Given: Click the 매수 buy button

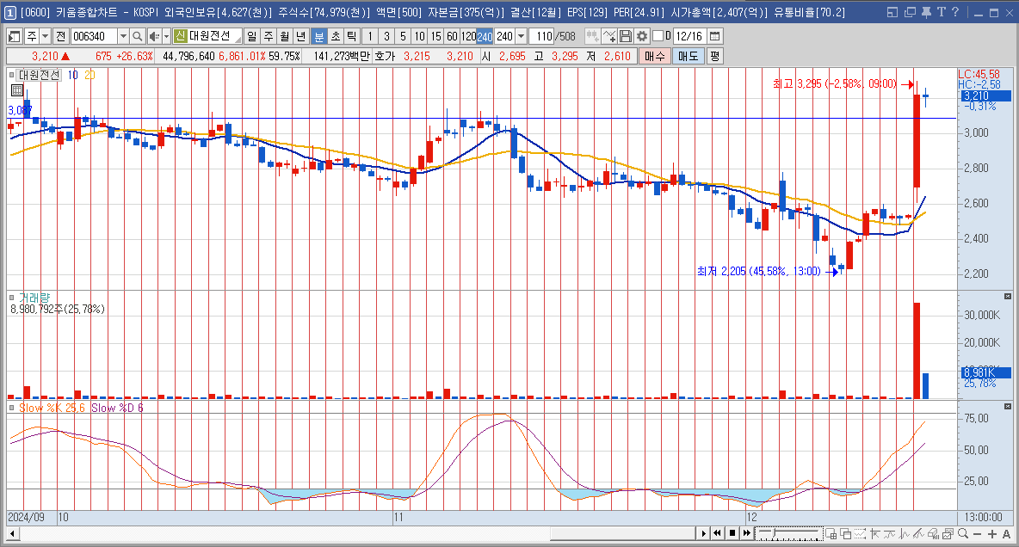Looking at the screenshot, I should (654, 56).
